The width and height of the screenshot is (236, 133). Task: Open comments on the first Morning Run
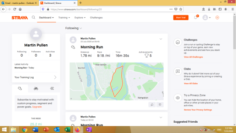160,105
